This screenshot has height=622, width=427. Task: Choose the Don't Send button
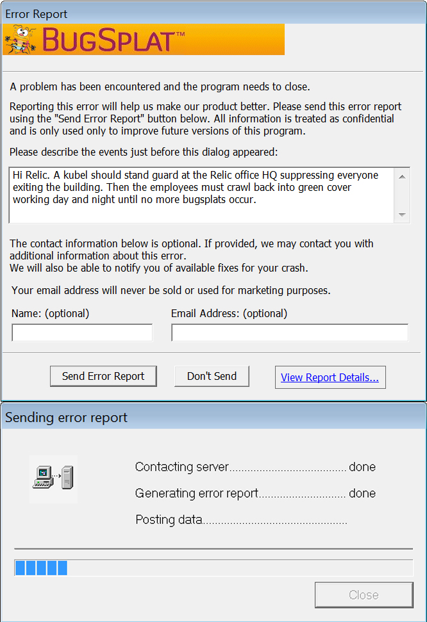click(212, 376)
